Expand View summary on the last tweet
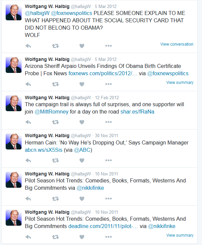 [180, 235]
